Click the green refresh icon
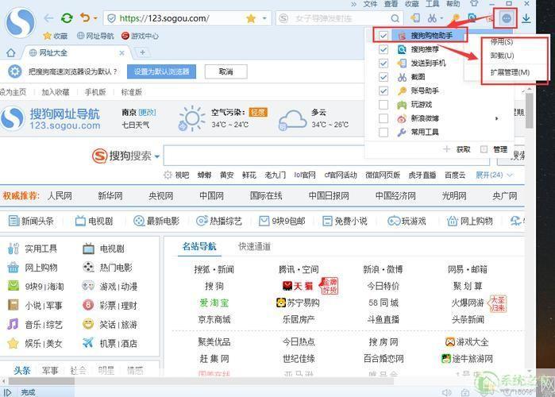This screenshot has width=555, height=397. [67, 17]
